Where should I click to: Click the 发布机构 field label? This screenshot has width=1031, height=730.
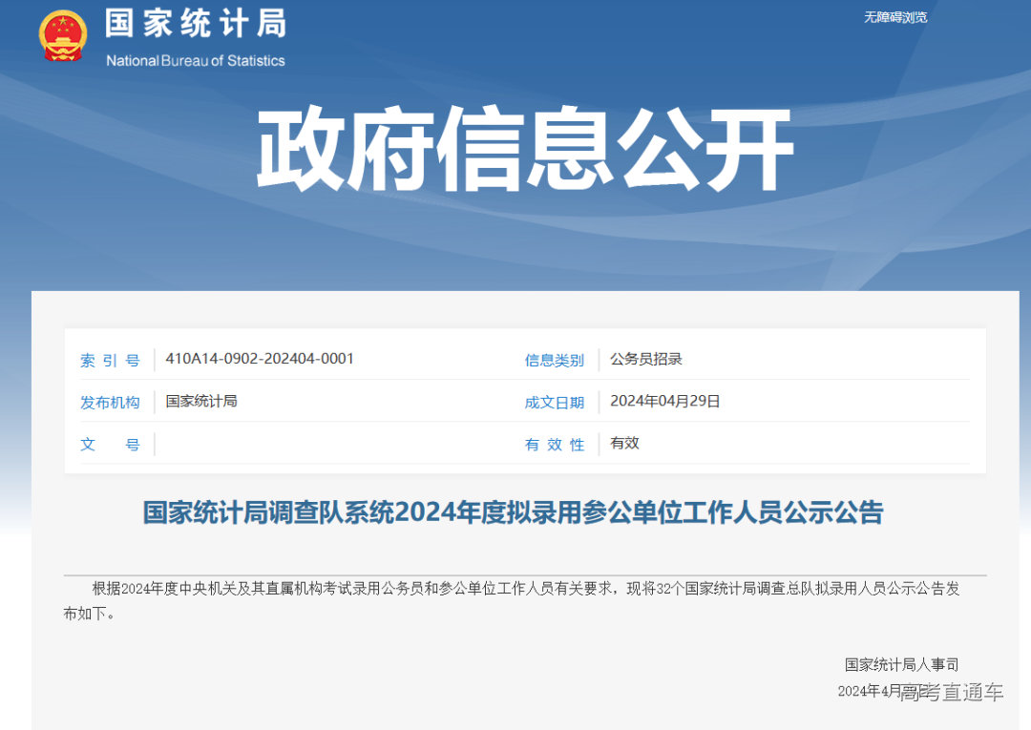click(111, 402)
